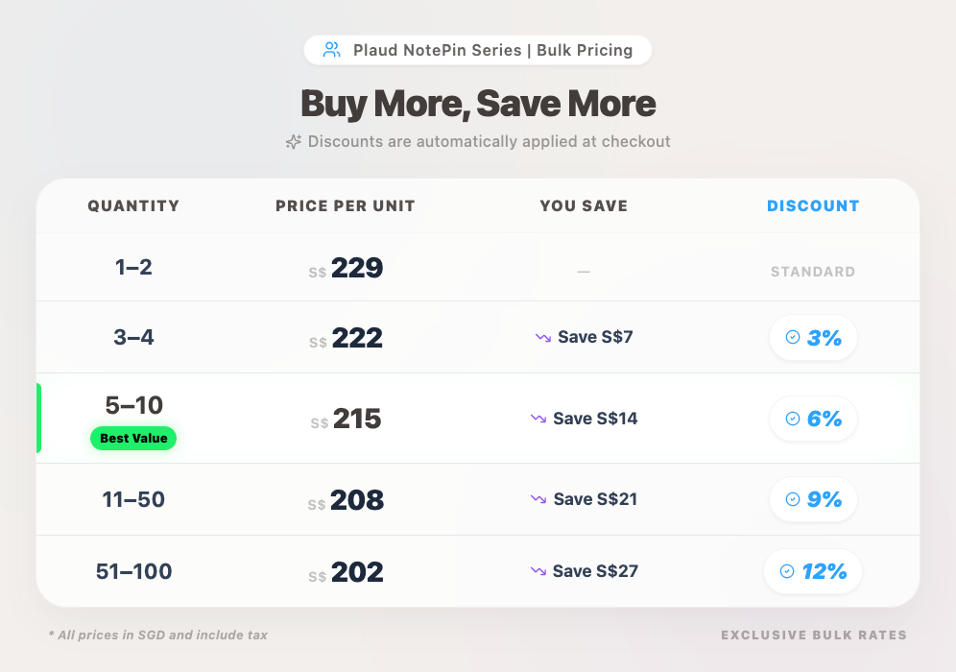The height and width of the screenshot is (672, 956).
Task: Click the check icon in the 6% badge
Action: (793, 419)
